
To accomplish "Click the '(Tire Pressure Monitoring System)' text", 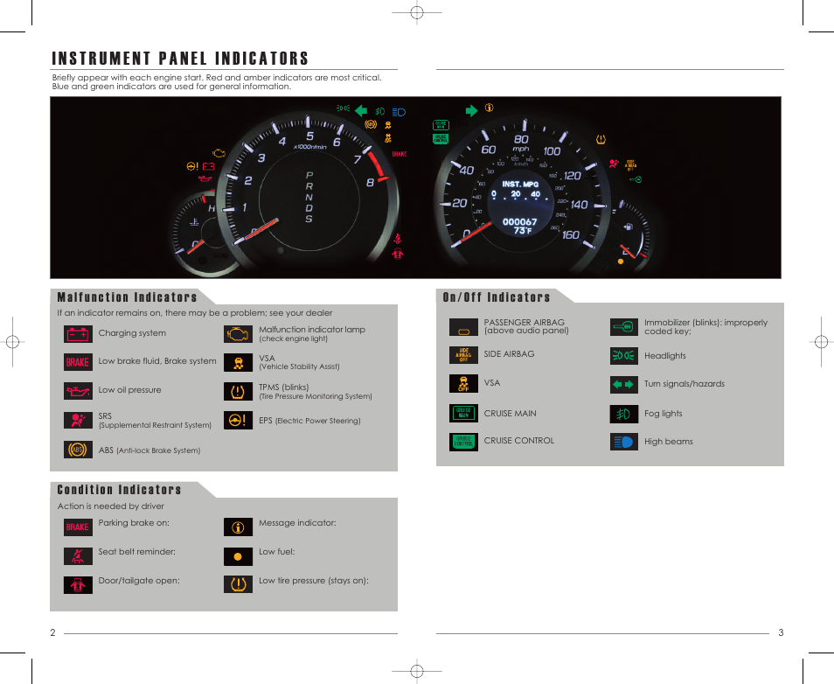I will tap(316, 396).
